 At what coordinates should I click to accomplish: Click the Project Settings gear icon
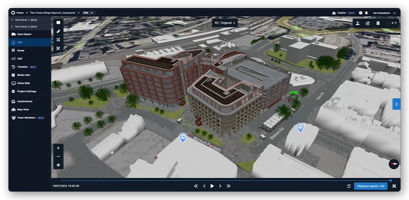pos(13,91)
